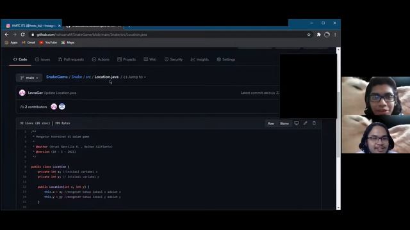This screenshot has width=410, height=230.
Task: Open the Insights repository tab
Action: [200, 59]
